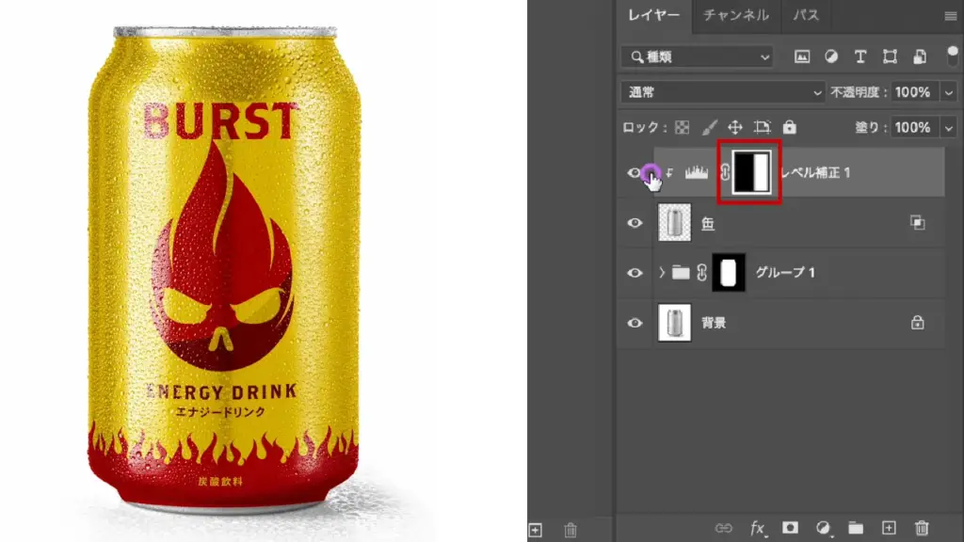The width and height of the screenshot is (964, 542).
Task: Click the add layer mask icon
Action: click(791, 529)
